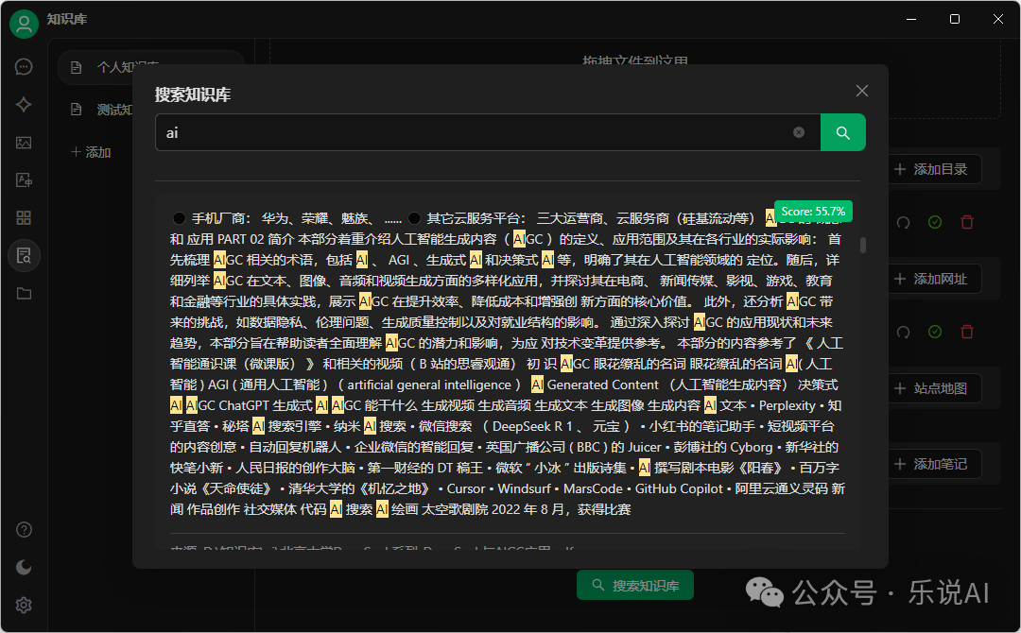This screenshot has width=1021, height=633.
Task: Click the Score: 55.7% badge
Action: (x=813, y=212)
